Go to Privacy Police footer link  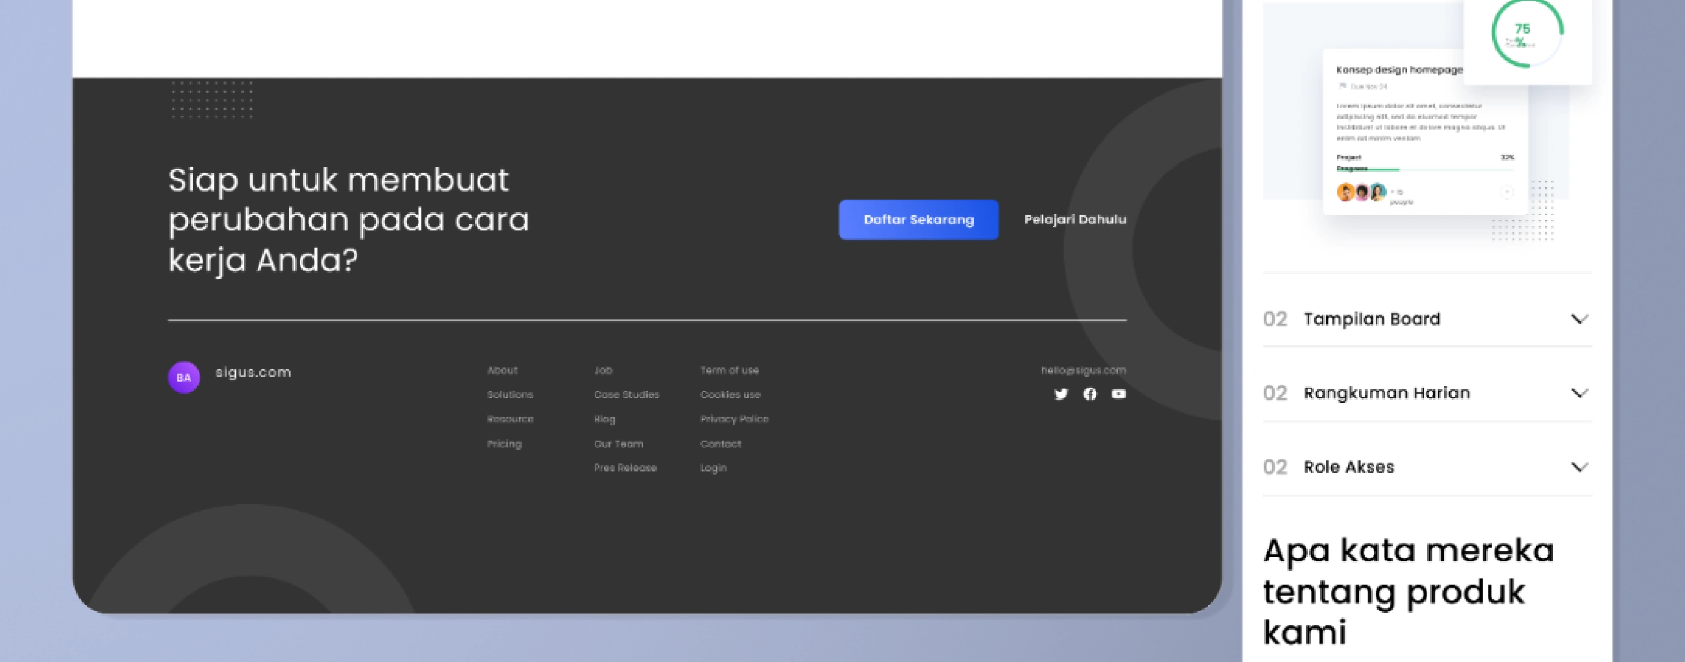pos(734,419)
